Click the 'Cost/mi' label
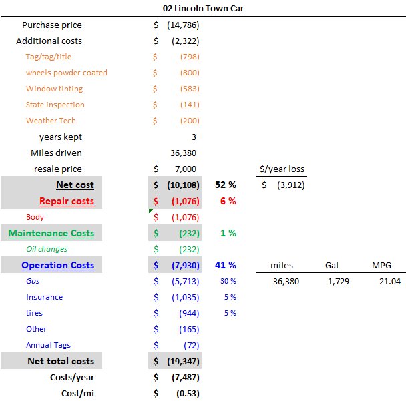Image resolution: width=406 pixels, height=401 pixels. point(77,394)
